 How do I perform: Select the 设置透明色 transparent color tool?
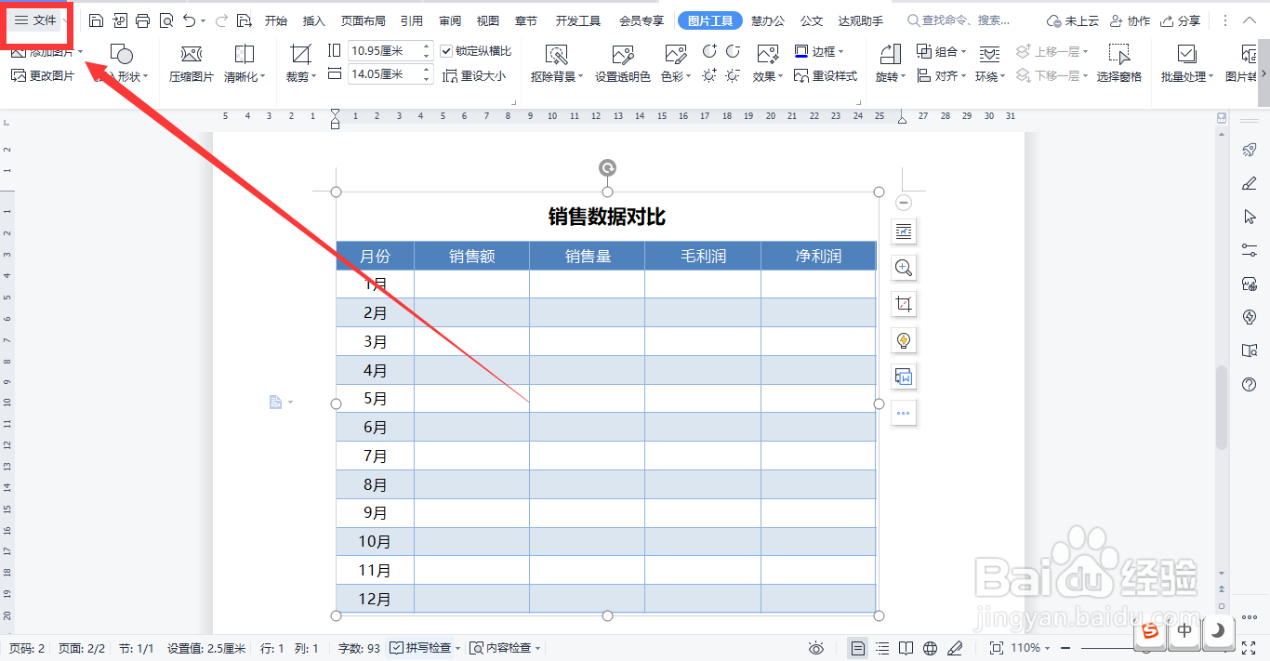[x=623, y=63]
